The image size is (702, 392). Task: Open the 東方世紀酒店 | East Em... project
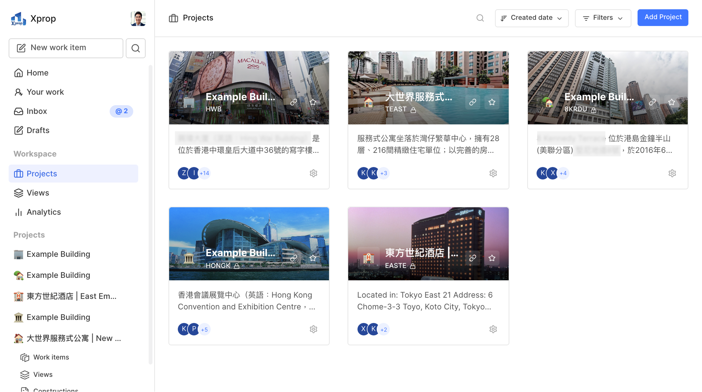(73, 296)
